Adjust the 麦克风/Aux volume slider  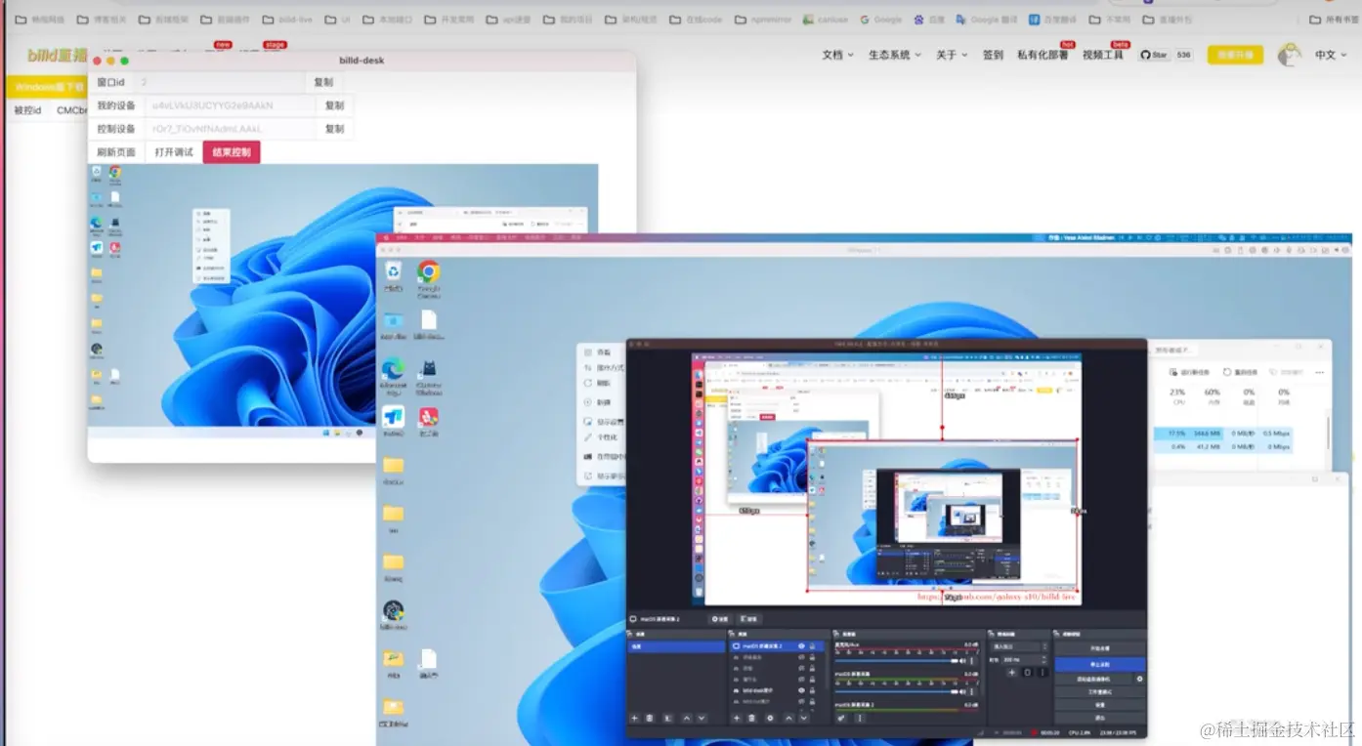[x=896, y=661]
